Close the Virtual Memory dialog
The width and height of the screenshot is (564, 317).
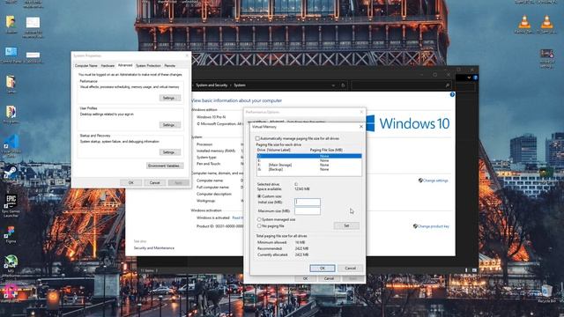tap(361, 127)
